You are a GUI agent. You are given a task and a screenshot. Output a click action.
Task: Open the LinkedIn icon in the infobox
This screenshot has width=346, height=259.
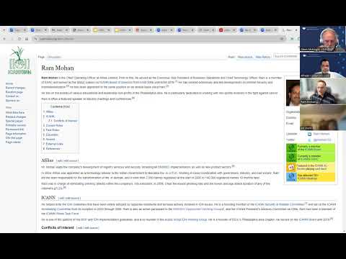click(309, 134)
